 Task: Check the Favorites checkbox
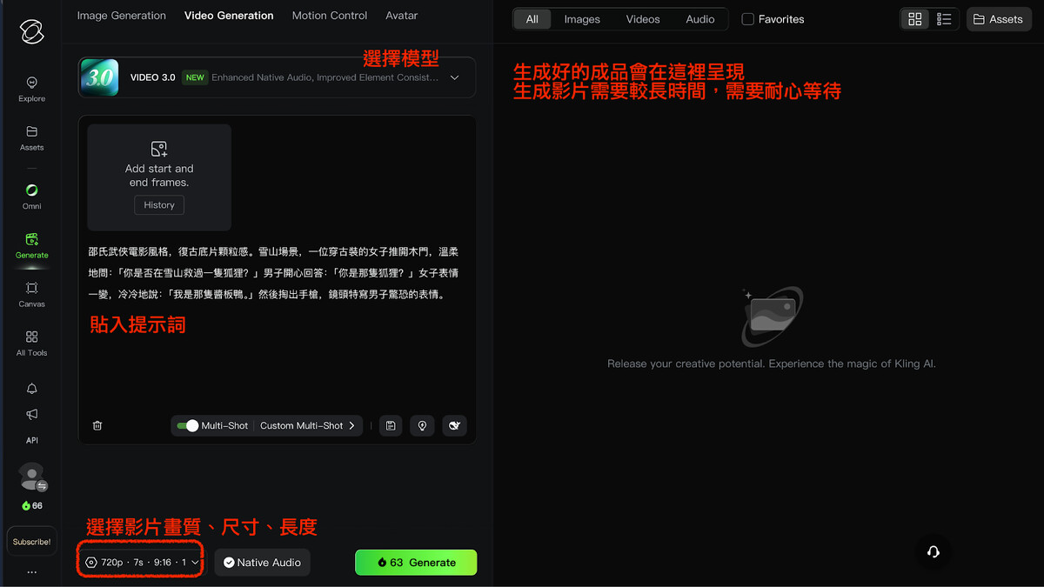tap(747, 19)
